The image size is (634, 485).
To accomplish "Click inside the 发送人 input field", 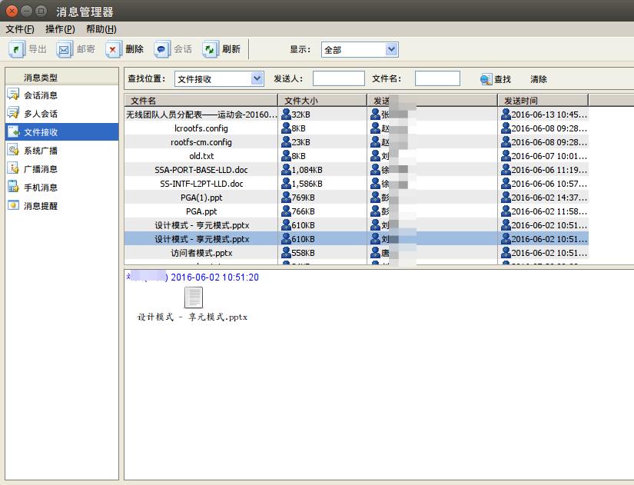I will click(338, 78).
